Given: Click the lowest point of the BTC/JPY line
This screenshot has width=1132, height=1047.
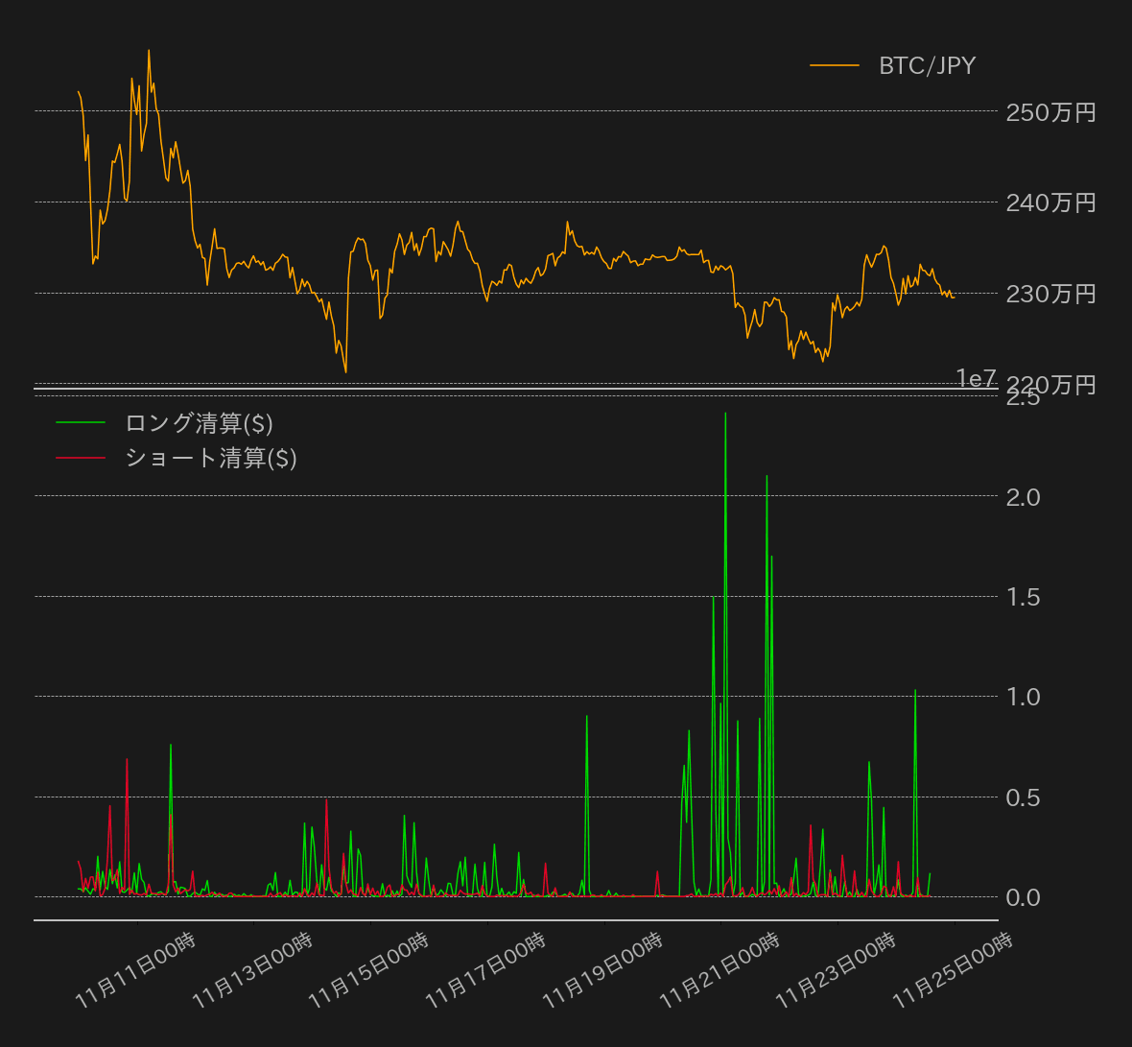Looking at the screenshot, I should (x=345, y=370).
